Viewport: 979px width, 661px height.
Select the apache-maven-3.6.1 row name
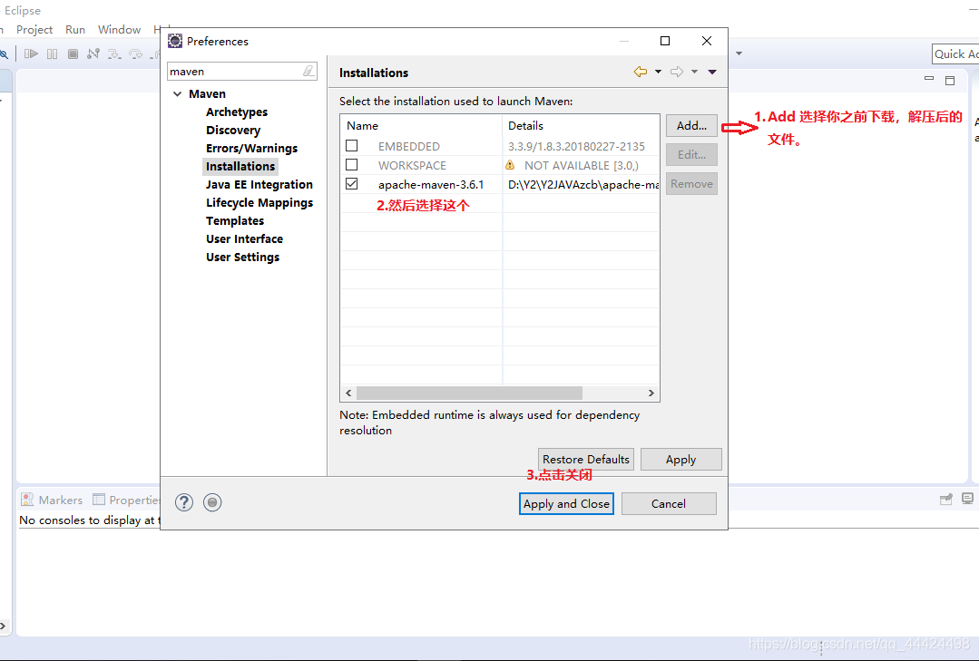[431, 184]
